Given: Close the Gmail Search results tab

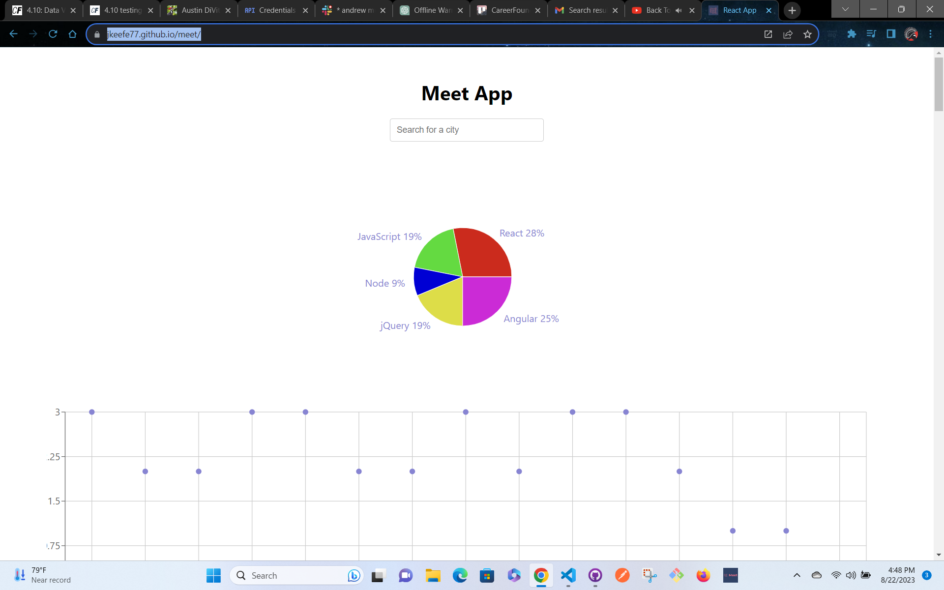Looking at the screenshot, I should click(615, 10).
